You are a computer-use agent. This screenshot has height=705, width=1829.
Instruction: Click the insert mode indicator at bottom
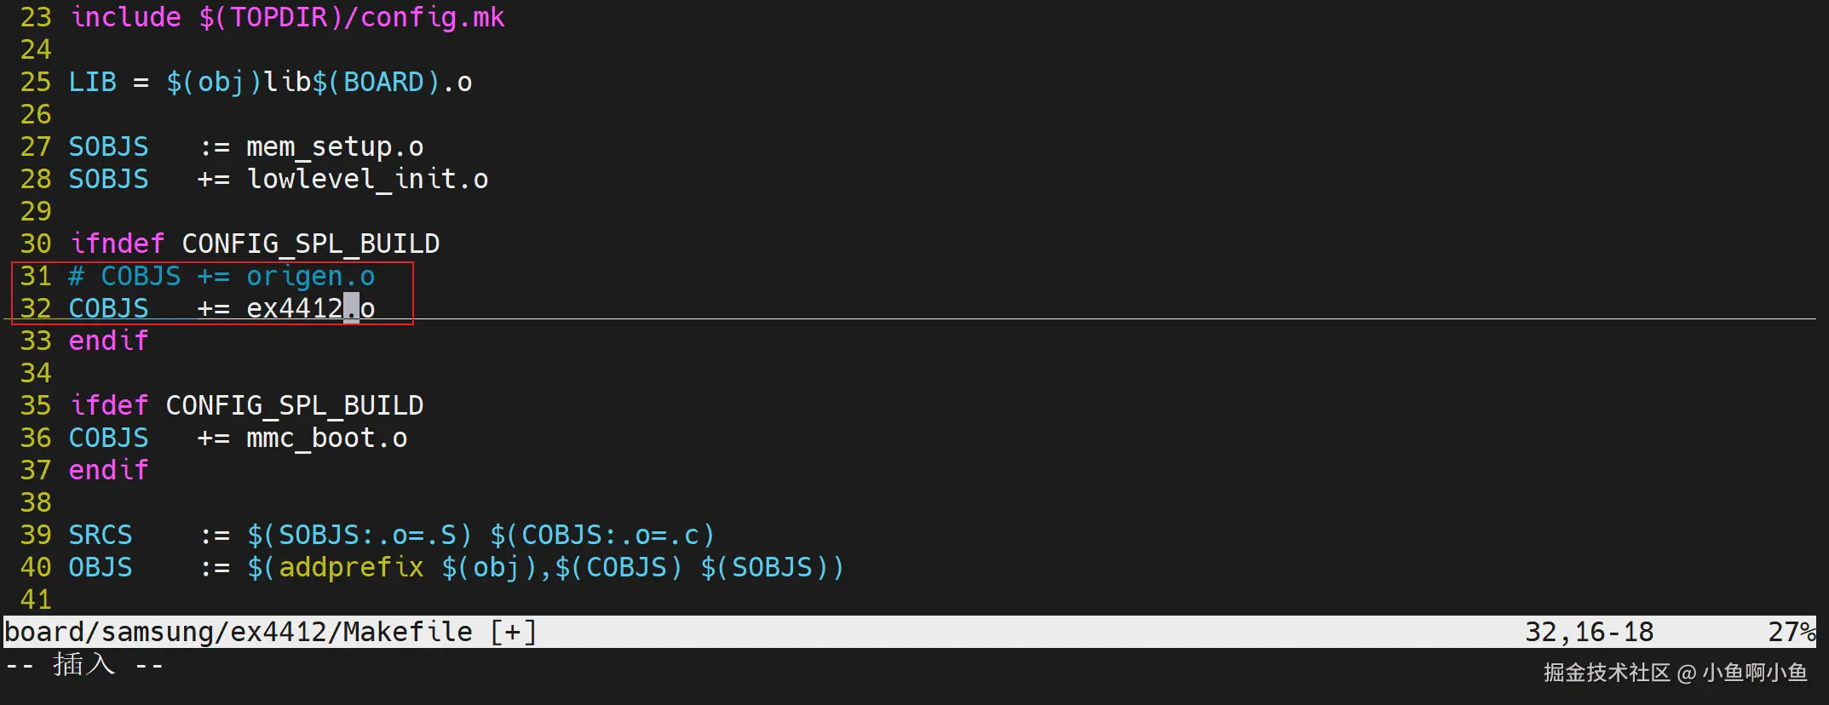click(84, 664)
